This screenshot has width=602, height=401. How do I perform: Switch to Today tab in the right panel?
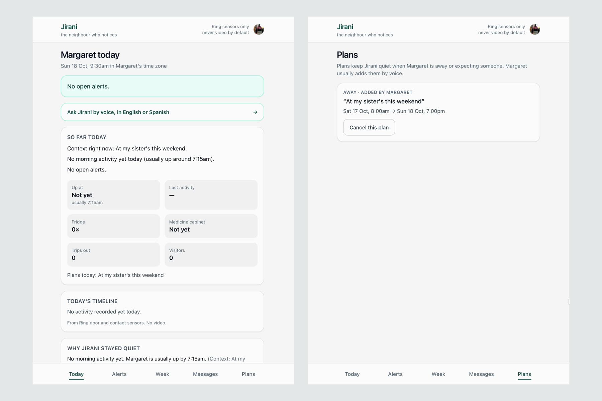[352, 374]
